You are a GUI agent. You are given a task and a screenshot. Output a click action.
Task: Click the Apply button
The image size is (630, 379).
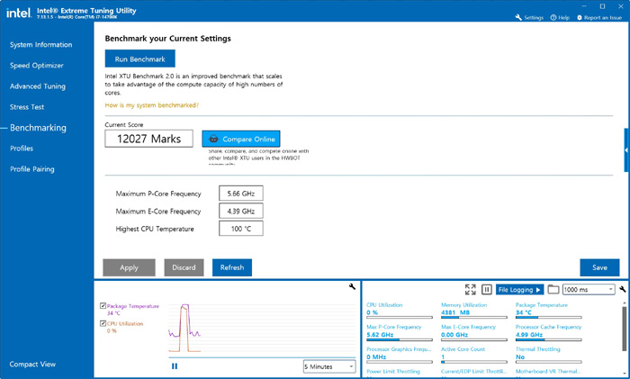click(x=129, y=267)
